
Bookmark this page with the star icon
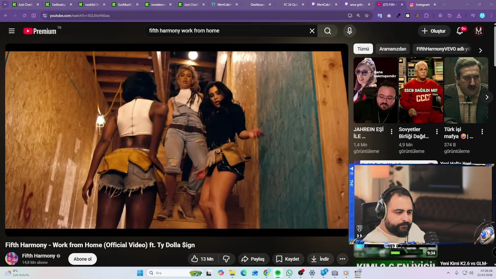(x=367, y=15)
